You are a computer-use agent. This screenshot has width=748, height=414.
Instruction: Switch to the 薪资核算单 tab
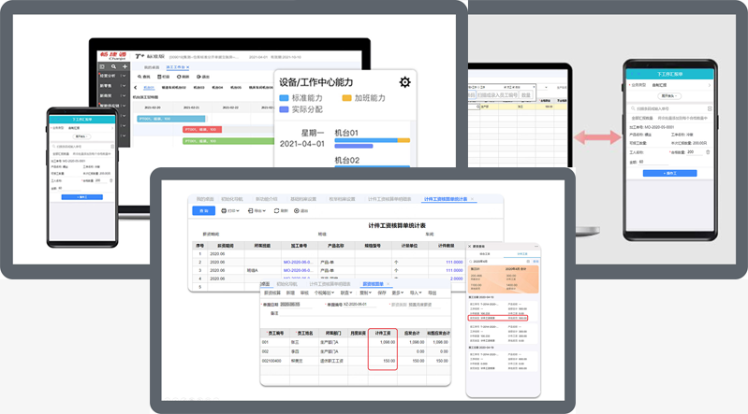pyautogui.click(x=372, y=283)
